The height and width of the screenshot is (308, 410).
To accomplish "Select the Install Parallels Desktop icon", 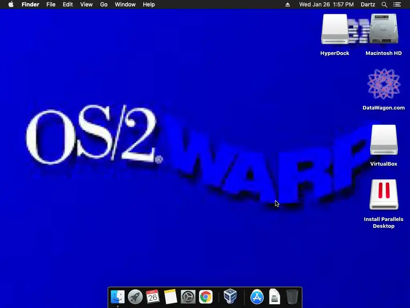I will pos(384,195).
